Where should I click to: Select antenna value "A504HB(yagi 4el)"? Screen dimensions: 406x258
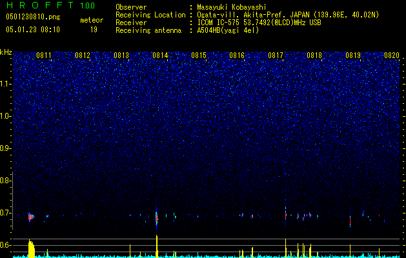pos(228,30)
